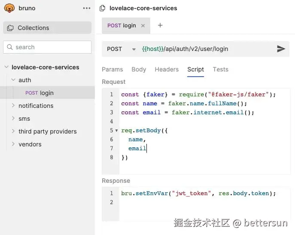295x235 pixels.
Task: Collapse the lovelace-core-services collection chevron
Action: [x=6, y=67]
